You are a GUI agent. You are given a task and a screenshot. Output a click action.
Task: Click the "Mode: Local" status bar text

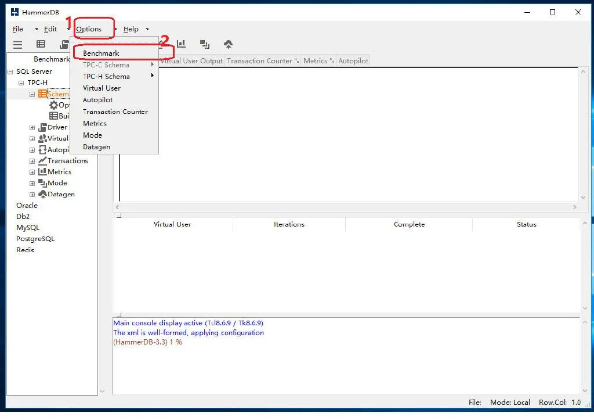point(510,403)
